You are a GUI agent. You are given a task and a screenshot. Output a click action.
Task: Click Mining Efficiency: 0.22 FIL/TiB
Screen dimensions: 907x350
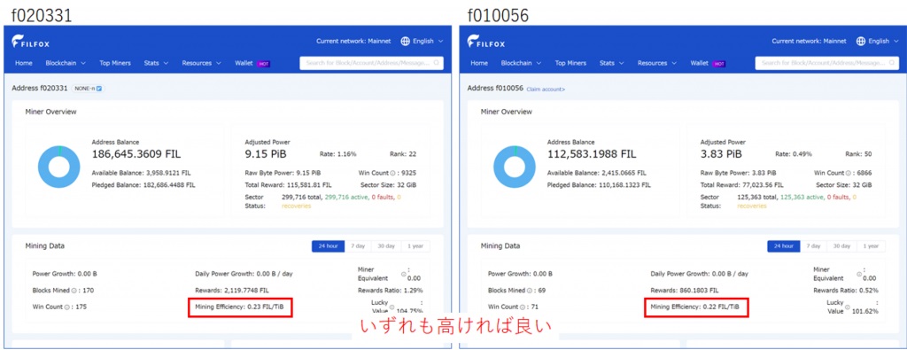click(695, 307)
